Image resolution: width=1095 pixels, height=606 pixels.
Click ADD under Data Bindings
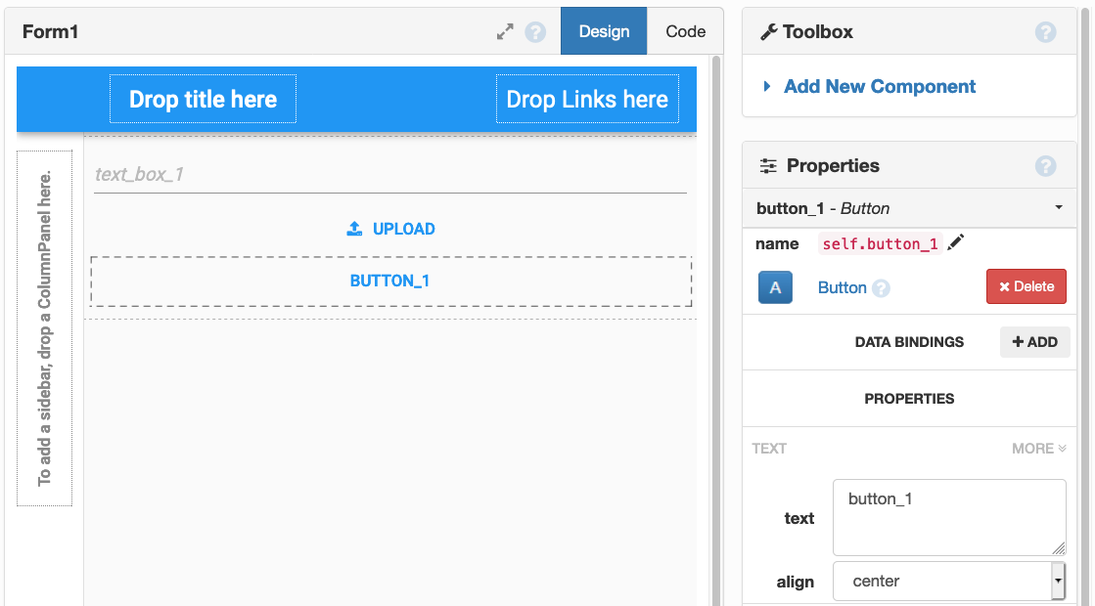(x=1034, y=341)
